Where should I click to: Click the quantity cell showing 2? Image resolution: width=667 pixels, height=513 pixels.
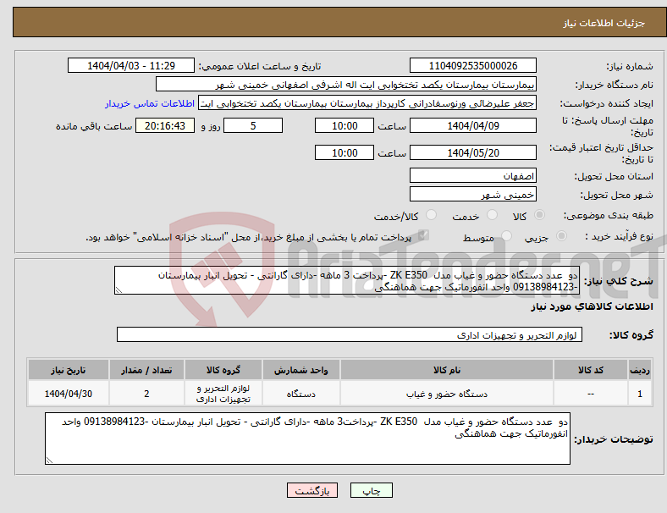[146, 394]
